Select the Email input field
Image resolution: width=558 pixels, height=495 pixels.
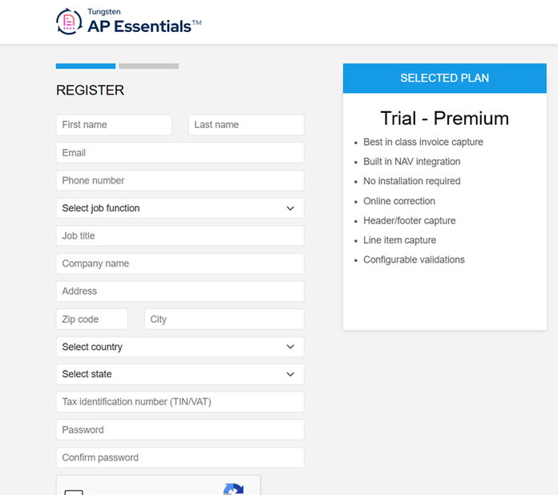(180, 152)
